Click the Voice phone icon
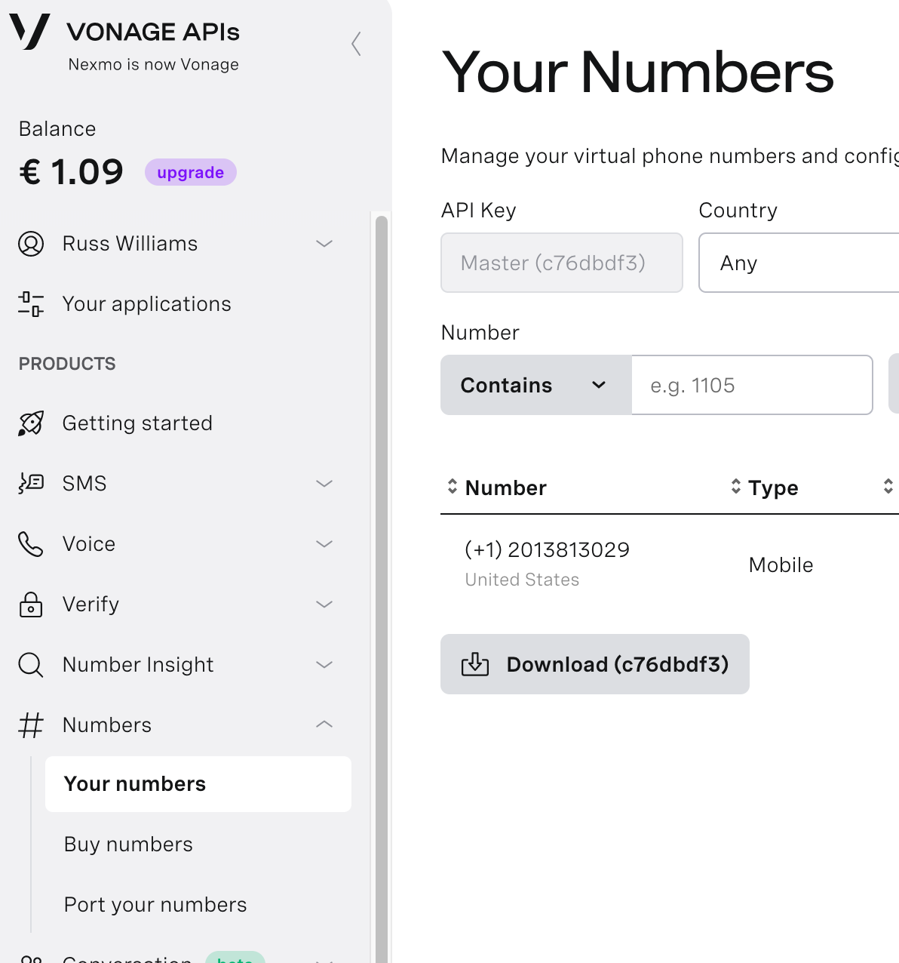899x963 pixels. click(31, 544)
